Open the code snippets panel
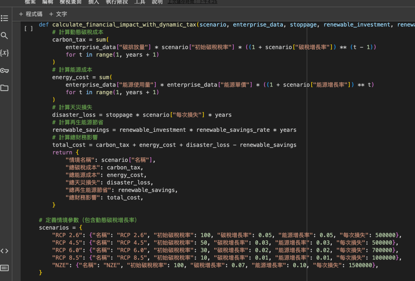415x281 pixels. click(4, 251)
